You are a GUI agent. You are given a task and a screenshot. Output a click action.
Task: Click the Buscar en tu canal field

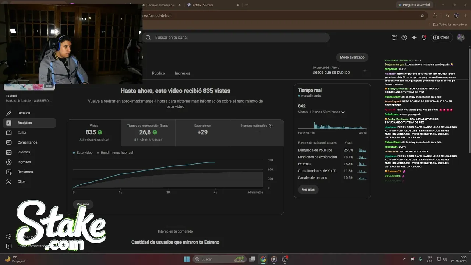coord(236,38)
